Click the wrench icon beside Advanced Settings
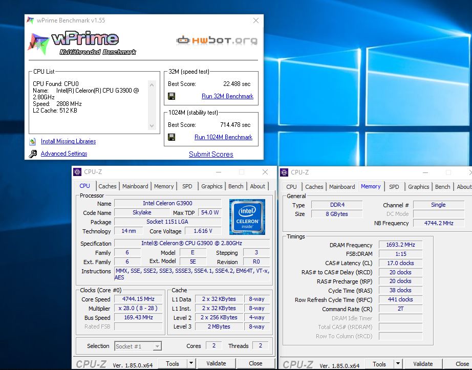The height and width of the screenshot is (370, 472). coord(33,154)
